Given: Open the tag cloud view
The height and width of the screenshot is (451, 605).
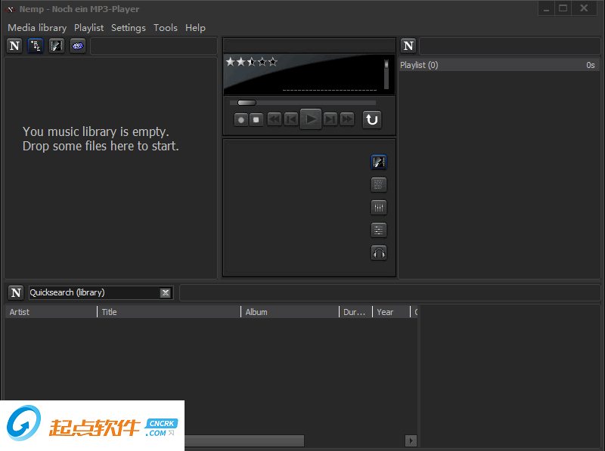Looking at the screenshot, I should coord(77,46).
